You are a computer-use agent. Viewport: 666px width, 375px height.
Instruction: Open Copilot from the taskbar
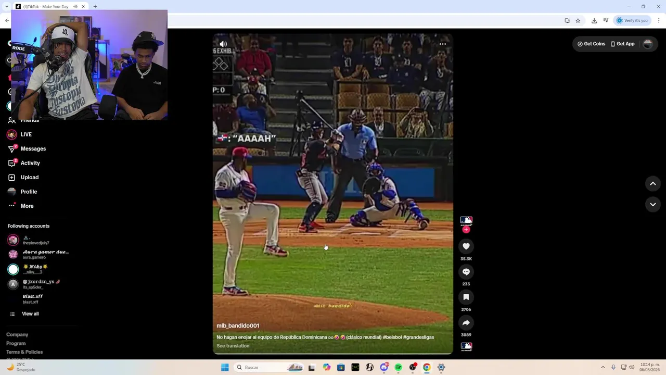pyautogui.click(x=326, y=368)
